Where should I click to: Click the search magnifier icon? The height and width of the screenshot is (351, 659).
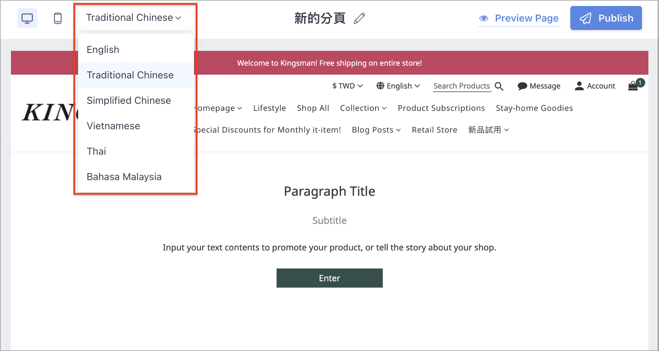point(499,86)
